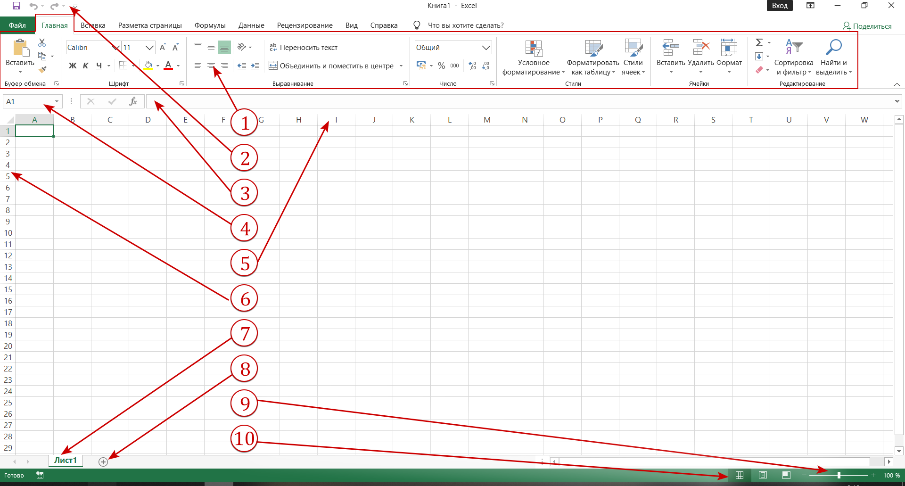This screenshot has width=905, height=486.
Task: Click the macro recording icon in the status bar
Action: tap(40, 475)
